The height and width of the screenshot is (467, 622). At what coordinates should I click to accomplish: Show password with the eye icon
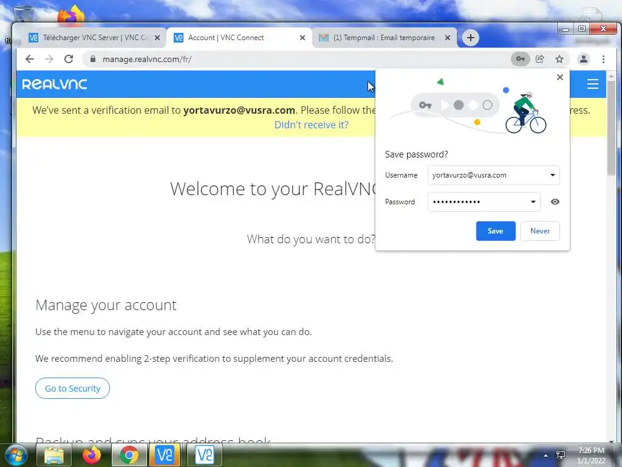coord(555,202)
